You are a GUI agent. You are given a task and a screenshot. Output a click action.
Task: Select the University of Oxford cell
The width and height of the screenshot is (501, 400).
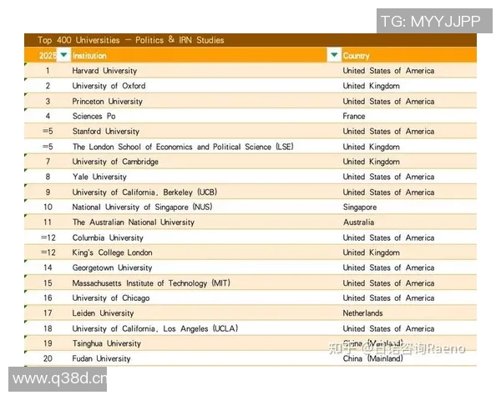(109, 86)
